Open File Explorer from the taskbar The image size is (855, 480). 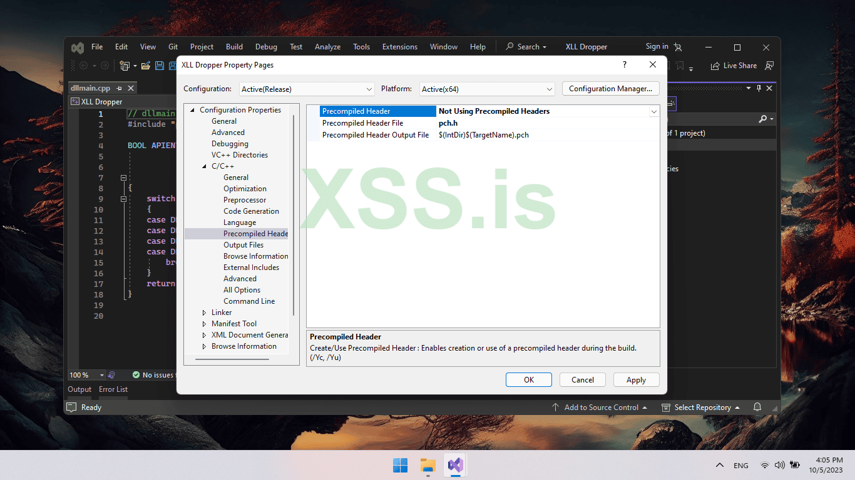pos(428,465)
